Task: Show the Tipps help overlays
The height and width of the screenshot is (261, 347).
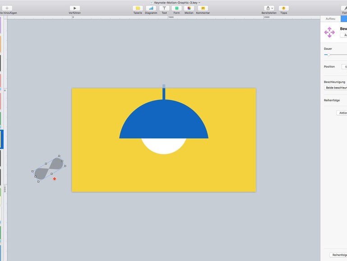Action: click(284, 8)
